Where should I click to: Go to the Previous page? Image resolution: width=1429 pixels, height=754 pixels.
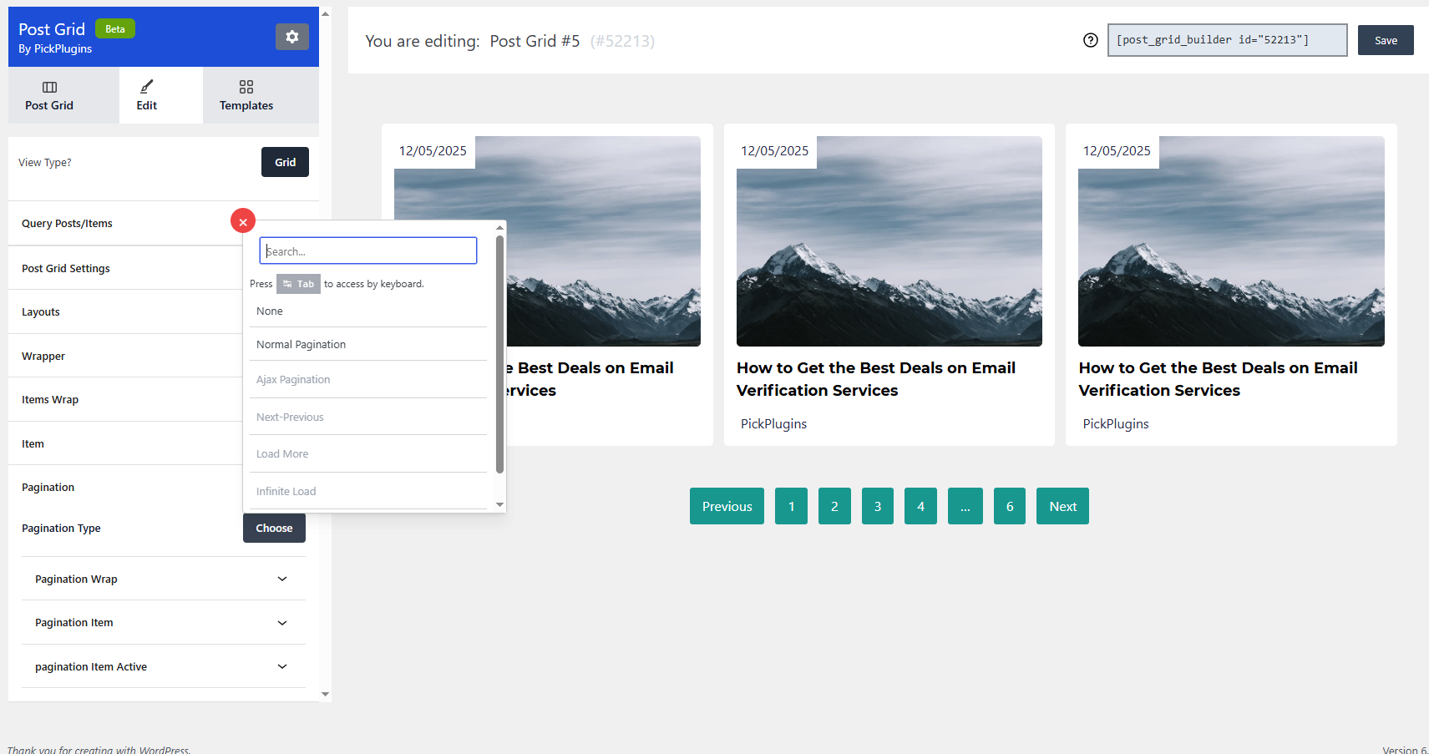(x=727, y=506)
